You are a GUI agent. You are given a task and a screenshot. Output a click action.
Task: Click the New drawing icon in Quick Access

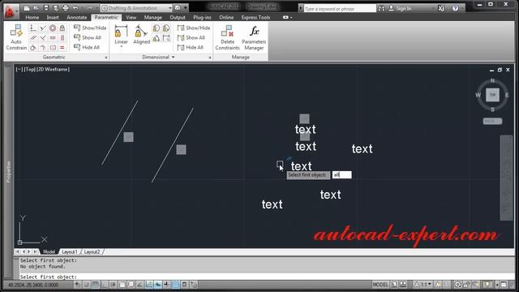[x=27, y=8]
